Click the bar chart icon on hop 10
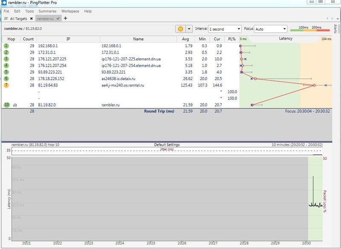The image size is (341, 249). (15, 105)
